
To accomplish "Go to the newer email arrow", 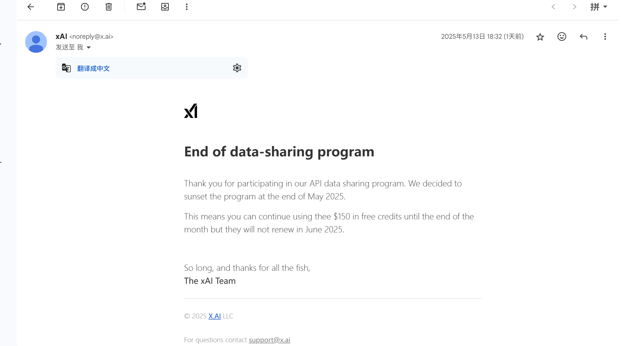I will tap(553, 7).
